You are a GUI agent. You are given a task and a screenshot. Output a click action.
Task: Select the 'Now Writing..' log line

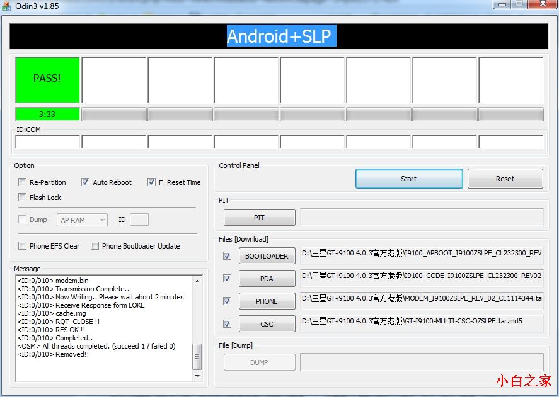[x=101, y=297]
